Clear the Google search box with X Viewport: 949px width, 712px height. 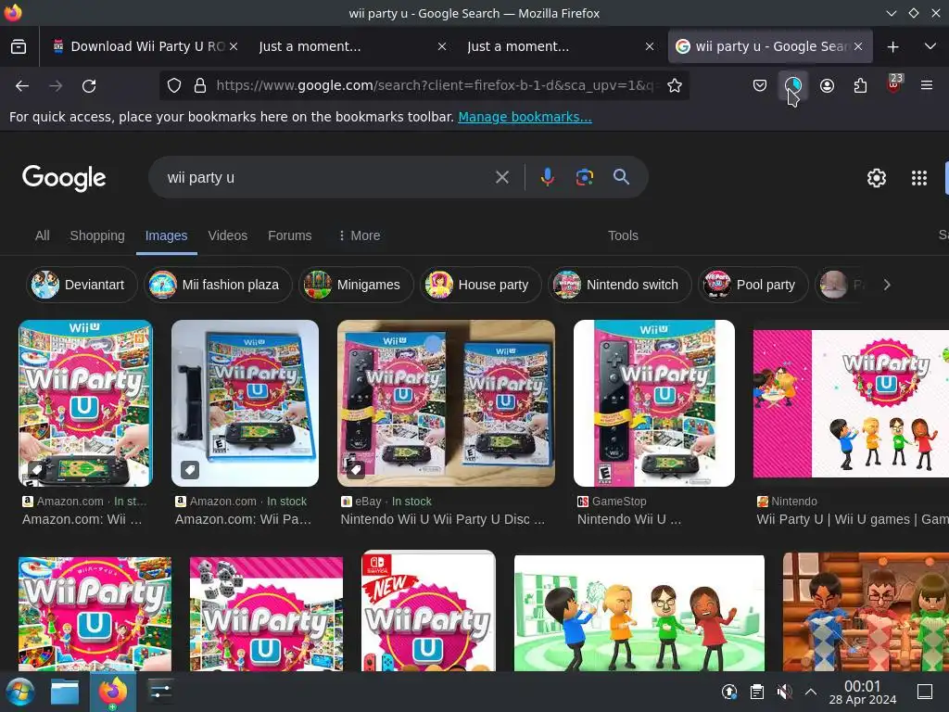click(x=501, y=177)
